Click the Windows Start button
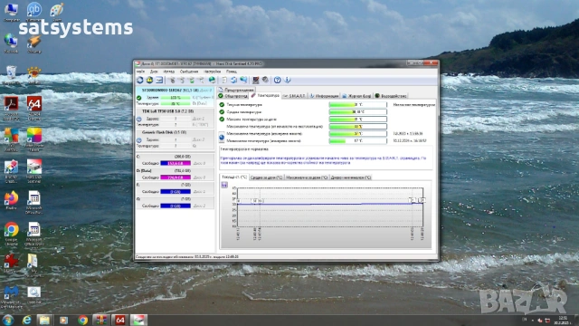This screenshot has width=579, height=326. 8,320
